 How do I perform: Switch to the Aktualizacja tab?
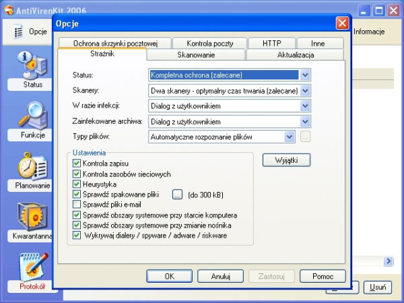point(296,55)
